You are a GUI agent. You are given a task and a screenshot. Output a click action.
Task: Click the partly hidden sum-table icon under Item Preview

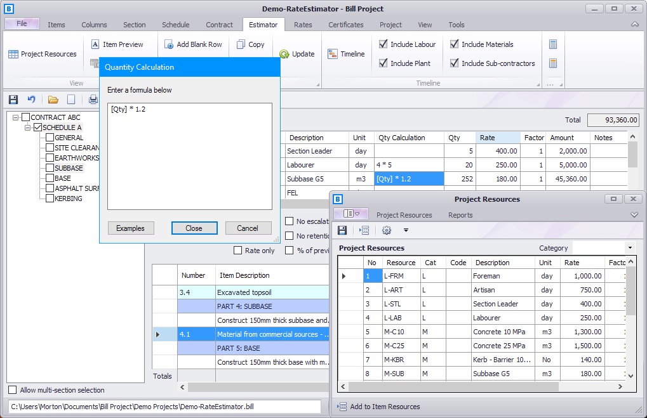pos(95,63)
